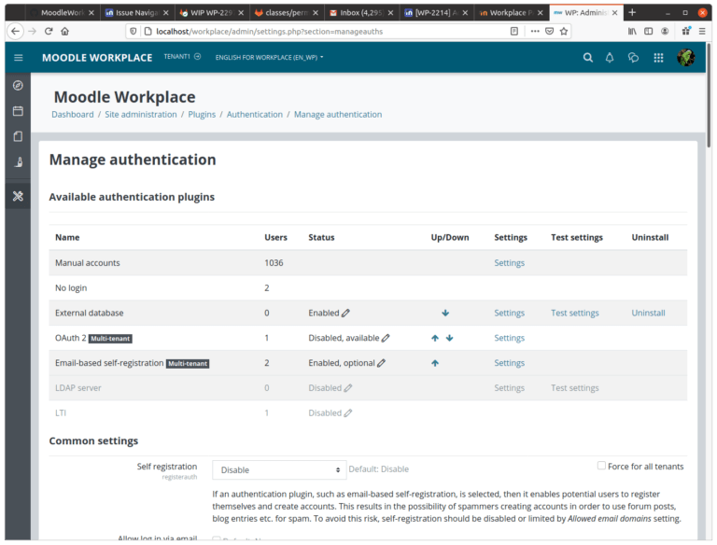This screenshot has width=717, height=545.
Task: Switch to classes/perm browser tab
Action: coord(286,13)
